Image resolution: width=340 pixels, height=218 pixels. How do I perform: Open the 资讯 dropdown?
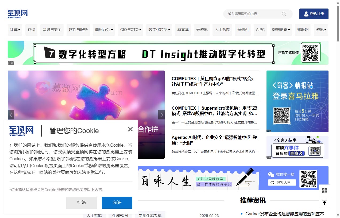(x=320, y=30)
